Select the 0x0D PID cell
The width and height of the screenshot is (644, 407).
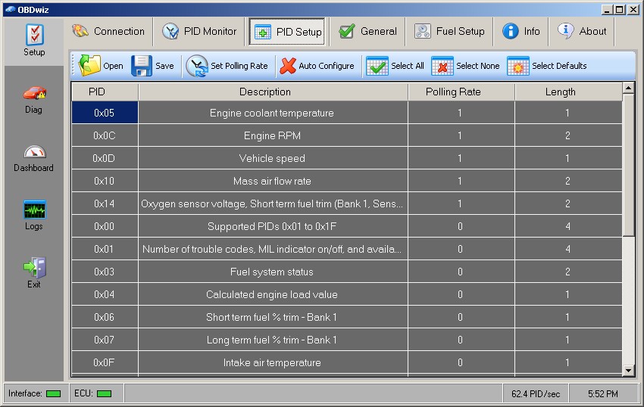105,158
